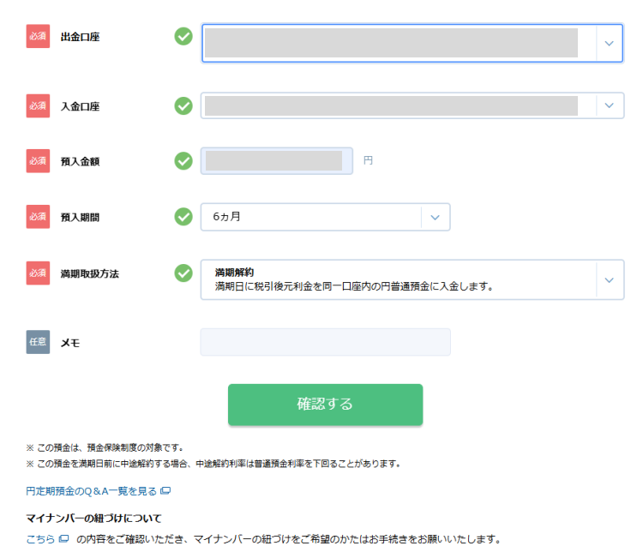Click the gray 任意 badge for メモ

[39, 342]
